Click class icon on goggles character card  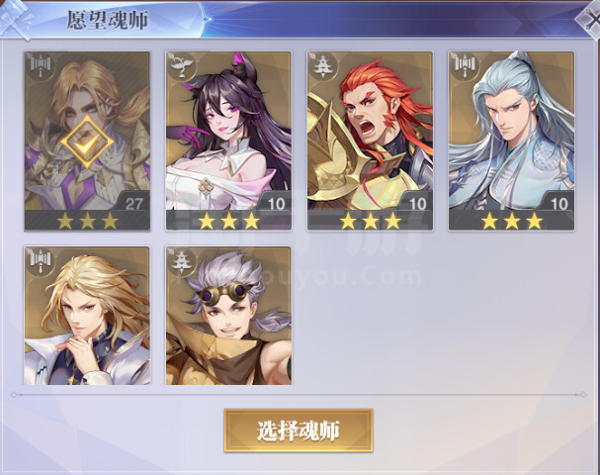click(x=182, y=261)
